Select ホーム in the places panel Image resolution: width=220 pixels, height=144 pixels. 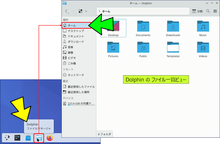click(x=76, y=25)
